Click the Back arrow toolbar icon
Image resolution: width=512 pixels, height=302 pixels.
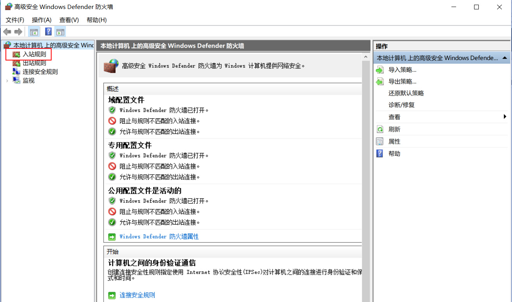coord(7,32)
